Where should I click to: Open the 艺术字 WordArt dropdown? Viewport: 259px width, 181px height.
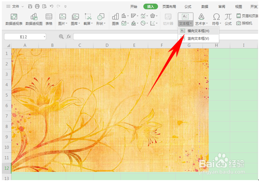[x=201, y=19]
